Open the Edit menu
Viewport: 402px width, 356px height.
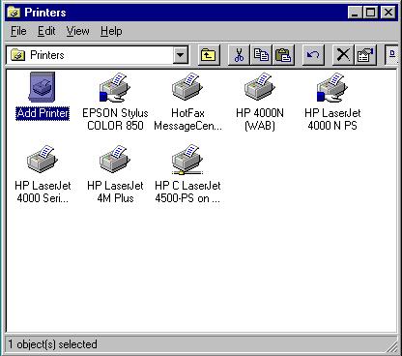click(46, 31)
